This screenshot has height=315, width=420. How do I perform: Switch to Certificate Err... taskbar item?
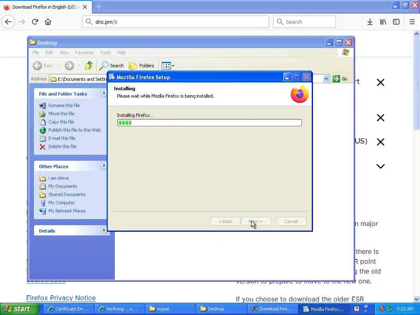pos(68,309)
